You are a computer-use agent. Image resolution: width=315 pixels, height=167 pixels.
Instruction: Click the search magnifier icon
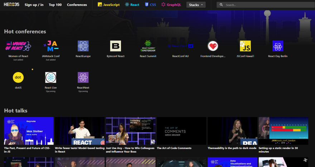click(221, 5)
